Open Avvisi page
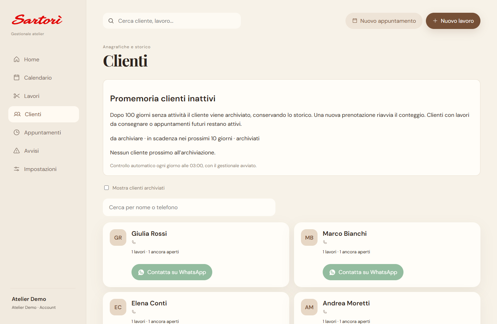Viewport: 497px width, 324px height. 43,151
